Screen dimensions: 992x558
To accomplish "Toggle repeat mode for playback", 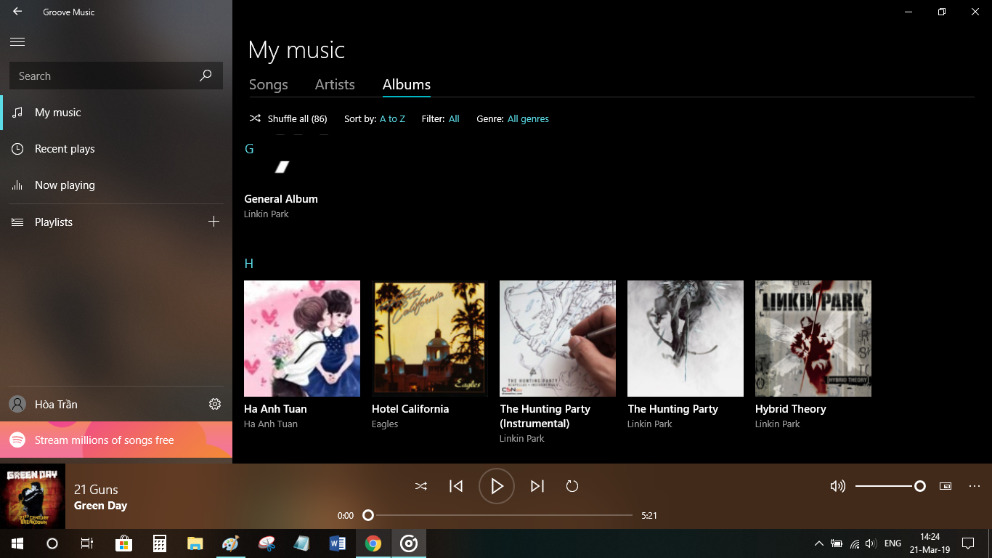I will pyautogui.click(x=572, y=486).
